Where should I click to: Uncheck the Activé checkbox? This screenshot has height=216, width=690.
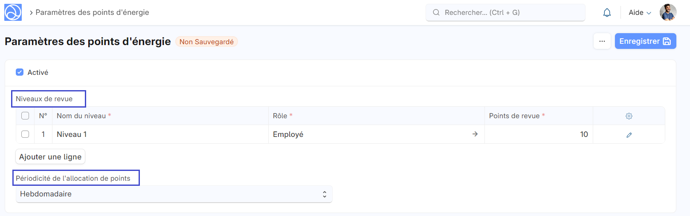point(20,72)
